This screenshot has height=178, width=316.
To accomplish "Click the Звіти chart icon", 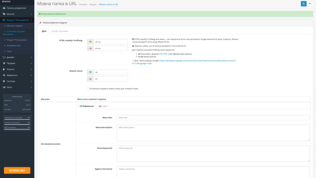I will [x=4, y=87].
